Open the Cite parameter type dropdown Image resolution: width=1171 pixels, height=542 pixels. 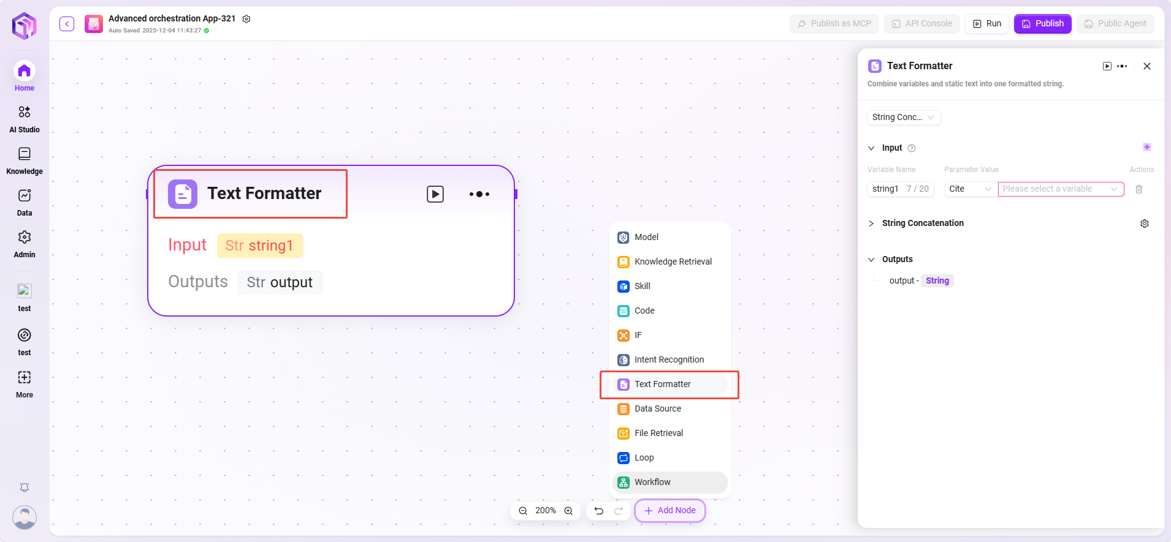point(969,189)
